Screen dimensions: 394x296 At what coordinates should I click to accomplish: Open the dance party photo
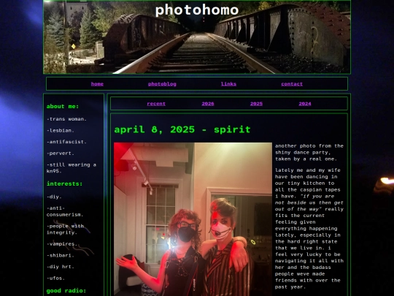pyautogui.click(x=193, y=219)
